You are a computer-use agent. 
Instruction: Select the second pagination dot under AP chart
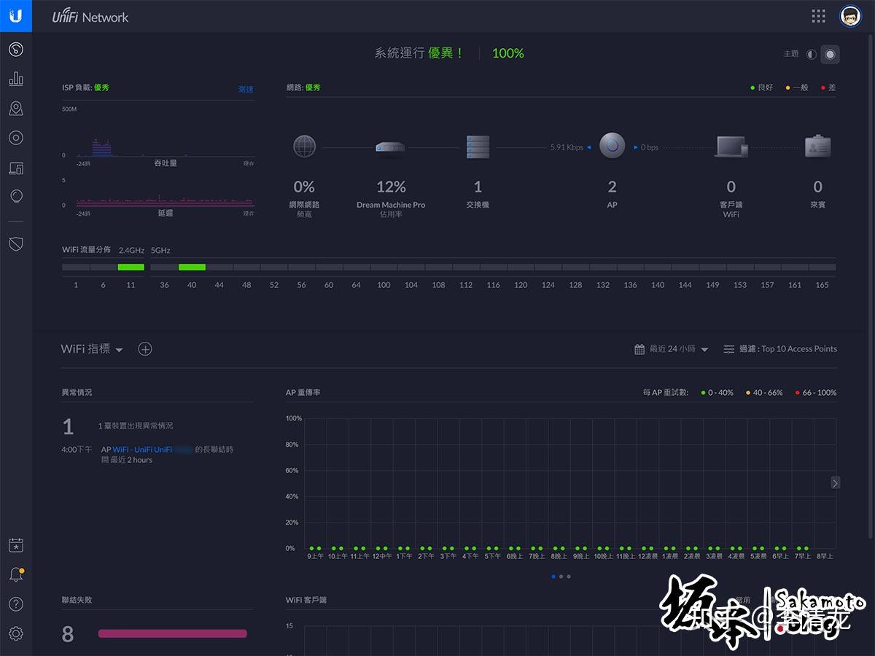pos(561,576)
